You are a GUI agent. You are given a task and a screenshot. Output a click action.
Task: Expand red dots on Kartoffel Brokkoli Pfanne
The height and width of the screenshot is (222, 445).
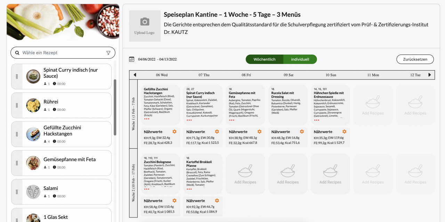189,189
